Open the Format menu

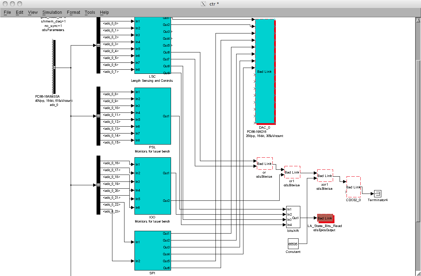tap(73, 12)
